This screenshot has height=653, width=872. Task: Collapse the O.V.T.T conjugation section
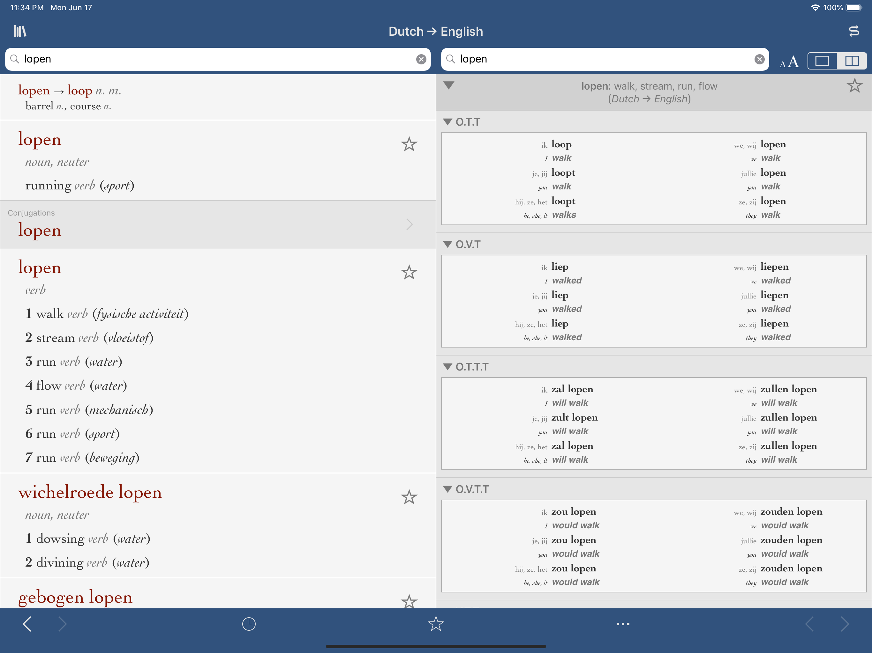pos(447,489)
